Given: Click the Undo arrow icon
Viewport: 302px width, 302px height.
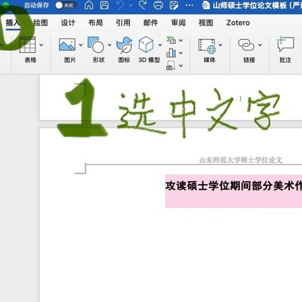Looking at the screenshot, I should [121, 5].
